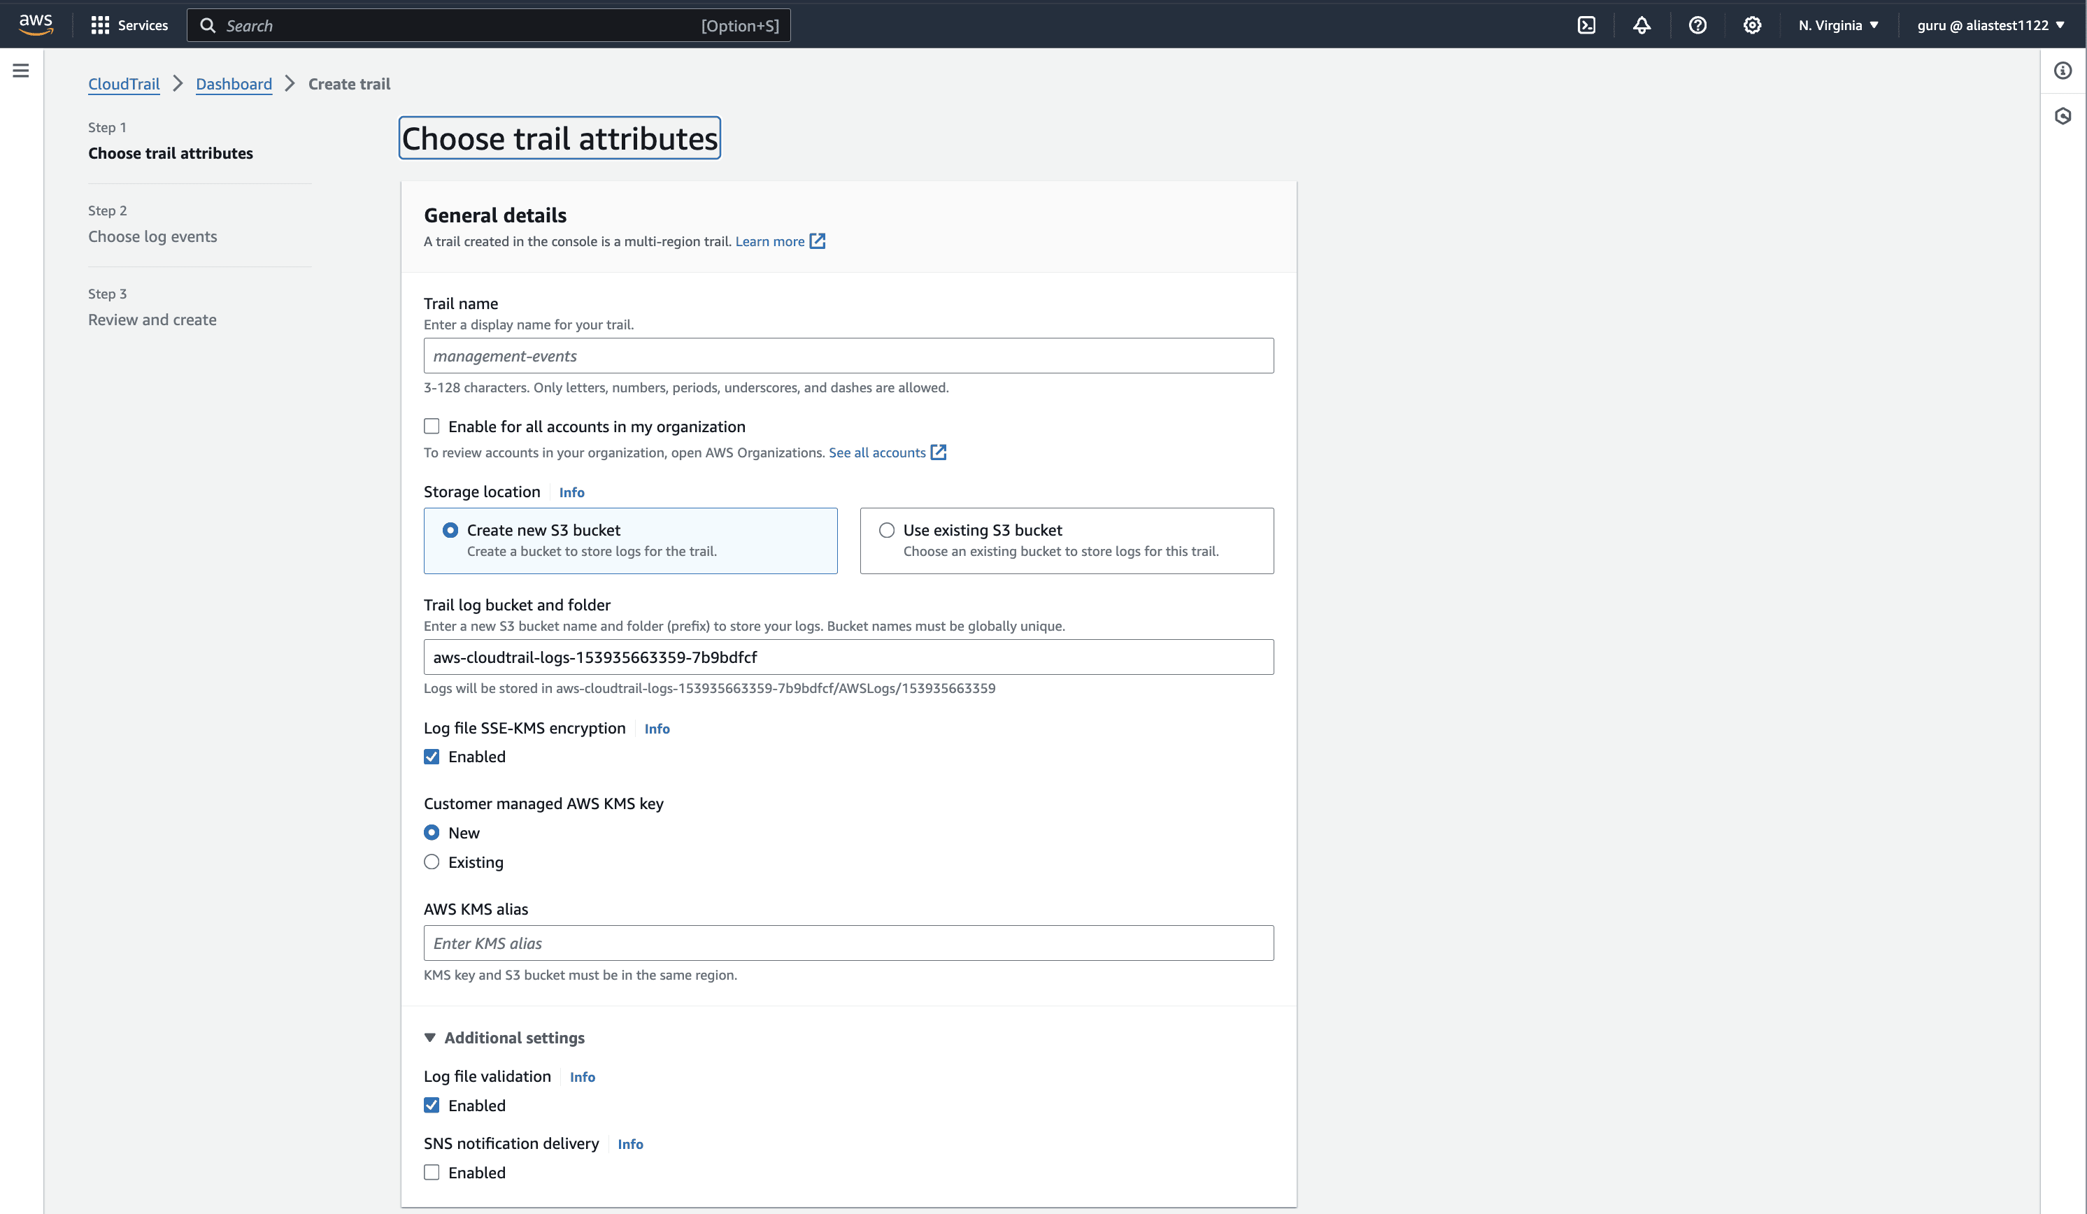Go to the CloudTrail breadcrumb link
This screenshot has width=2087, height=1214.
tap(123, 84)
